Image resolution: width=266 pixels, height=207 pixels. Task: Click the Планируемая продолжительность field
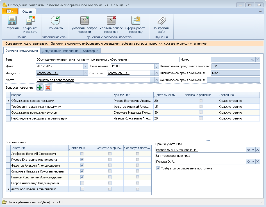click(235, 66)
